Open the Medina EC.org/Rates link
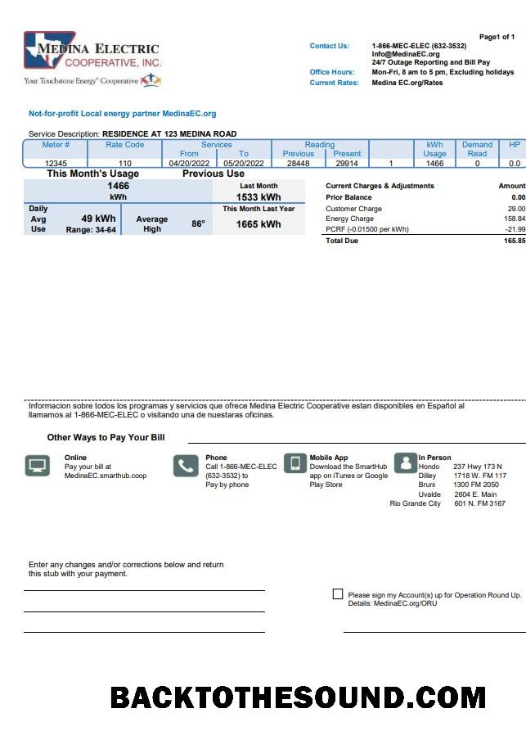The image size is (526, 749). click(407, 83)
